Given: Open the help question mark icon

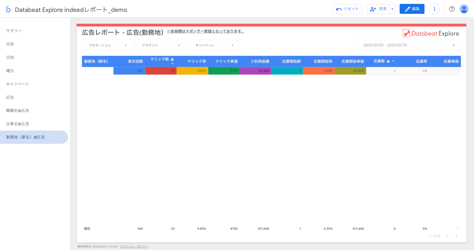Looking at the screenshot, I should (x=452, y=9).
